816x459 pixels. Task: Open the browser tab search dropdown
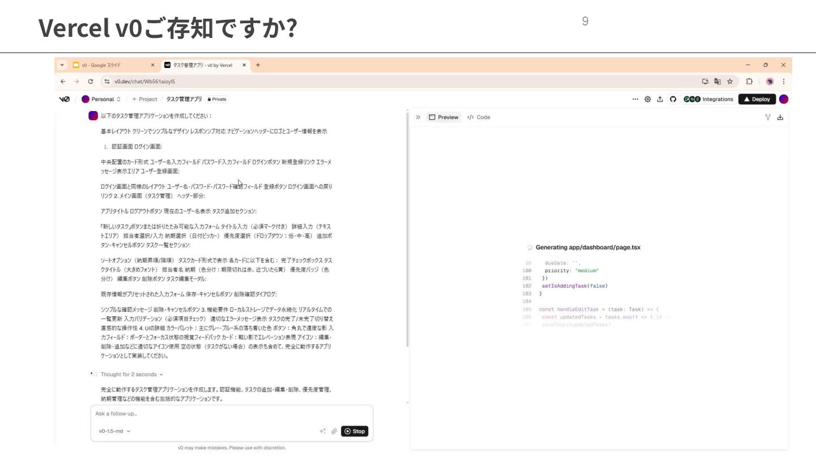click(62, 65)
